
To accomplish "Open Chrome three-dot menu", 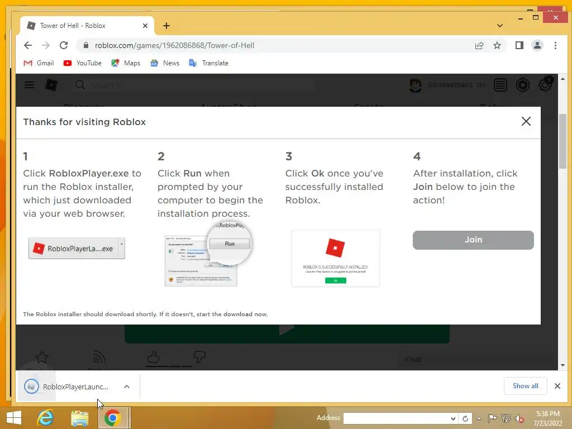I will pyautogui.click(x=555, y=45).
